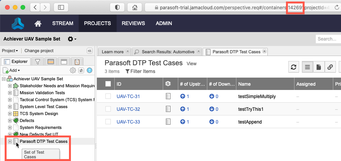Viewport: 341px width, 161px height.
Task: Open the Project dropdown menu
Action: [10, 51]
